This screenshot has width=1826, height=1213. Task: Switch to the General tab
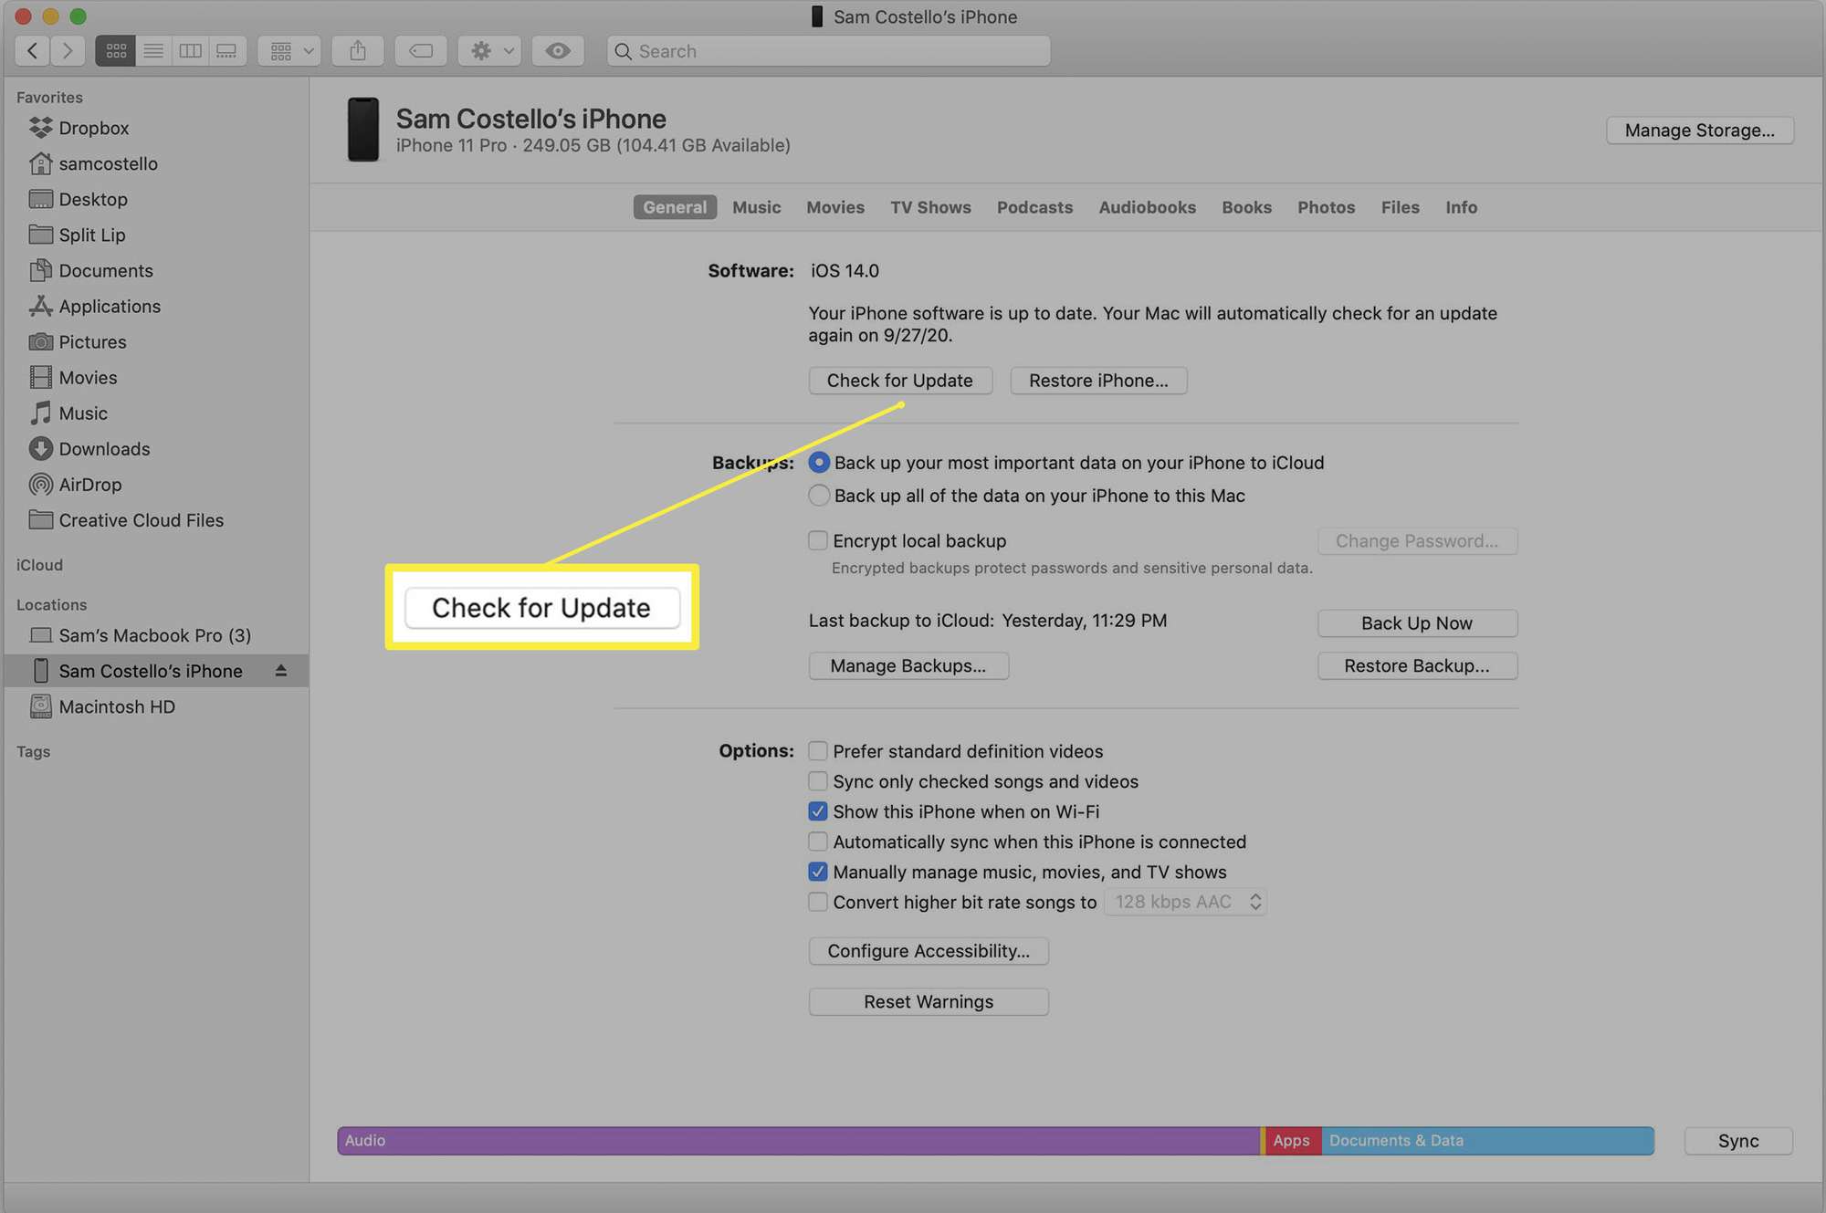pyautogui.click(x=675, y=207)
